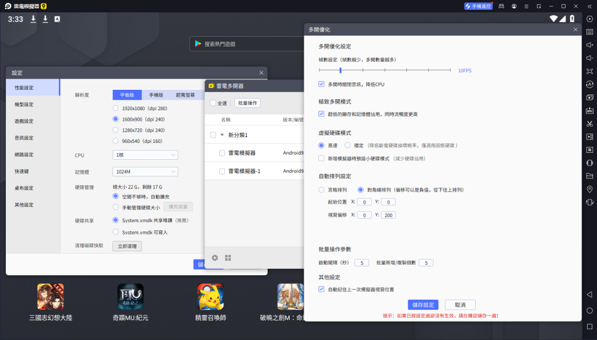Take screenshot with scissors icon

point(589,124)
